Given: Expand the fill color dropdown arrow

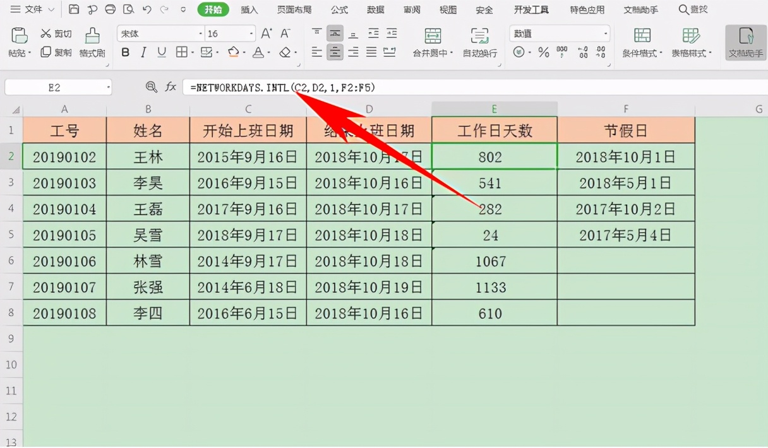Looking at the screenshot, I should point(243,53).
